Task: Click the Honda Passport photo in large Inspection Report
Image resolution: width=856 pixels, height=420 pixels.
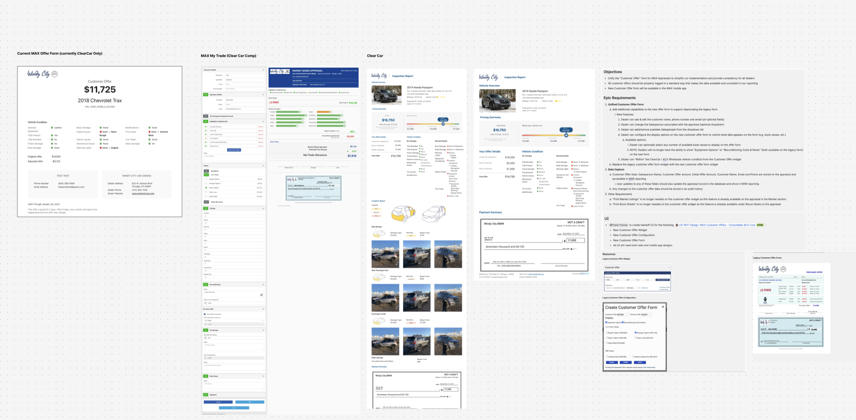Action: click(497, 101)
